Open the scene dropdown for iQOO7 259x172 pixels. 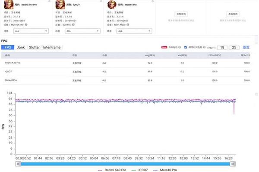click(x=82, y=31)
